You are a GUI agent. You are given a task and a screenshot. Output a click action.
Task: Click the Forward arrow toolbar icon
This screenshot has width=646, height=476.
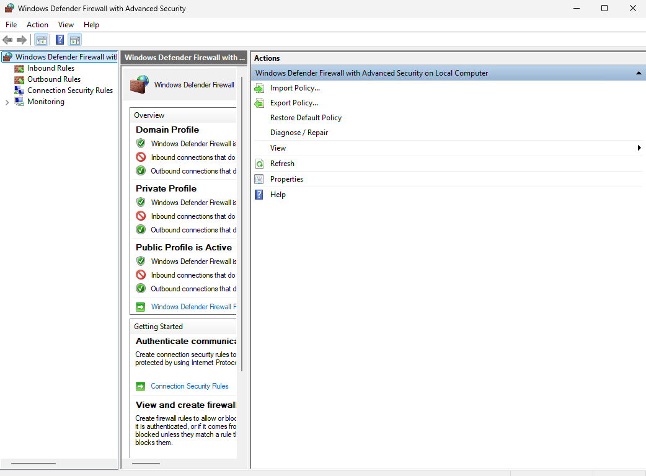click(22, 40)
